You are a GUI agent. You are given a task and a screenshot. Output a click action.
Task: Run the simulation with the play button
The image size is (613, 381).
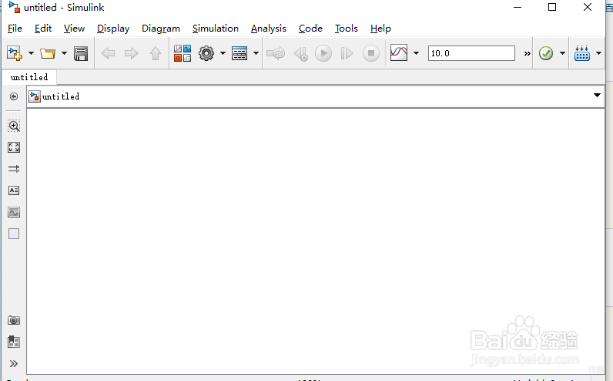[323, 53]
